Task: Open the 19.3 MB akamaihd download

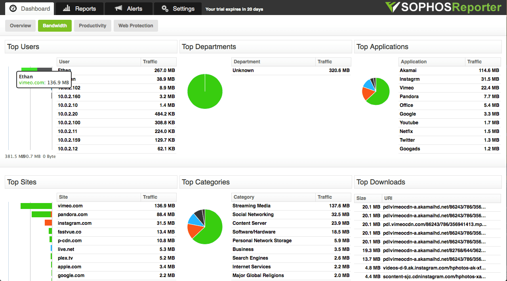Action: tap(435, 251)
